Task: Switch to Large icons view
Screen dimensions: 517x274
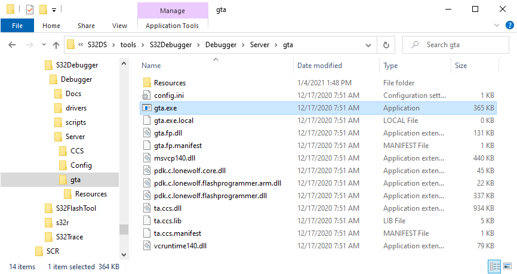Action: (507, 267)
